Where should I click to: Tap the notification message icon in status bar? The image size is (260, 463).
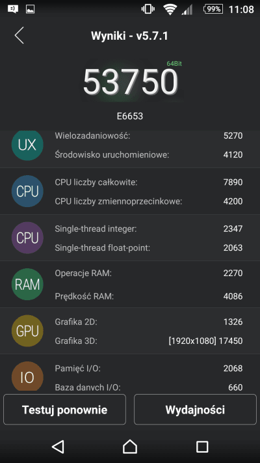click(x=13, y=9)
